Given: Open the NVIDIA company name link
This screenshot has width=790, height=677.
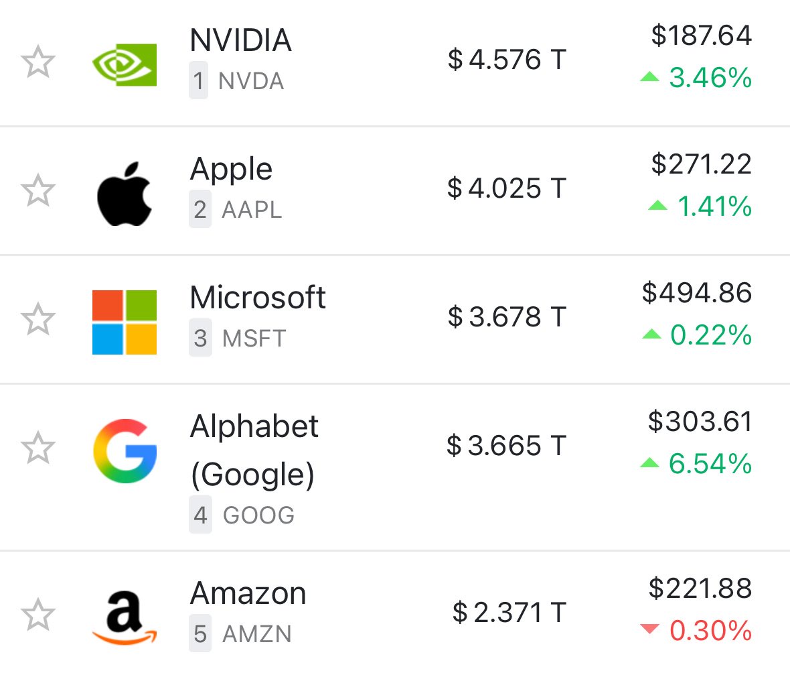Looking at the screenshot, I should (241, 40).
